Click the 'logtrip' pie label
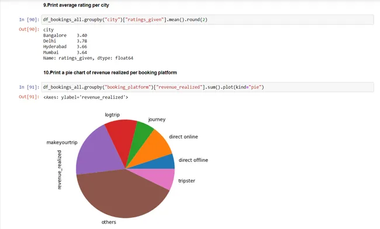Image resolution: width=380 pixels, height=229 pixels. click(x=112, y=114)
